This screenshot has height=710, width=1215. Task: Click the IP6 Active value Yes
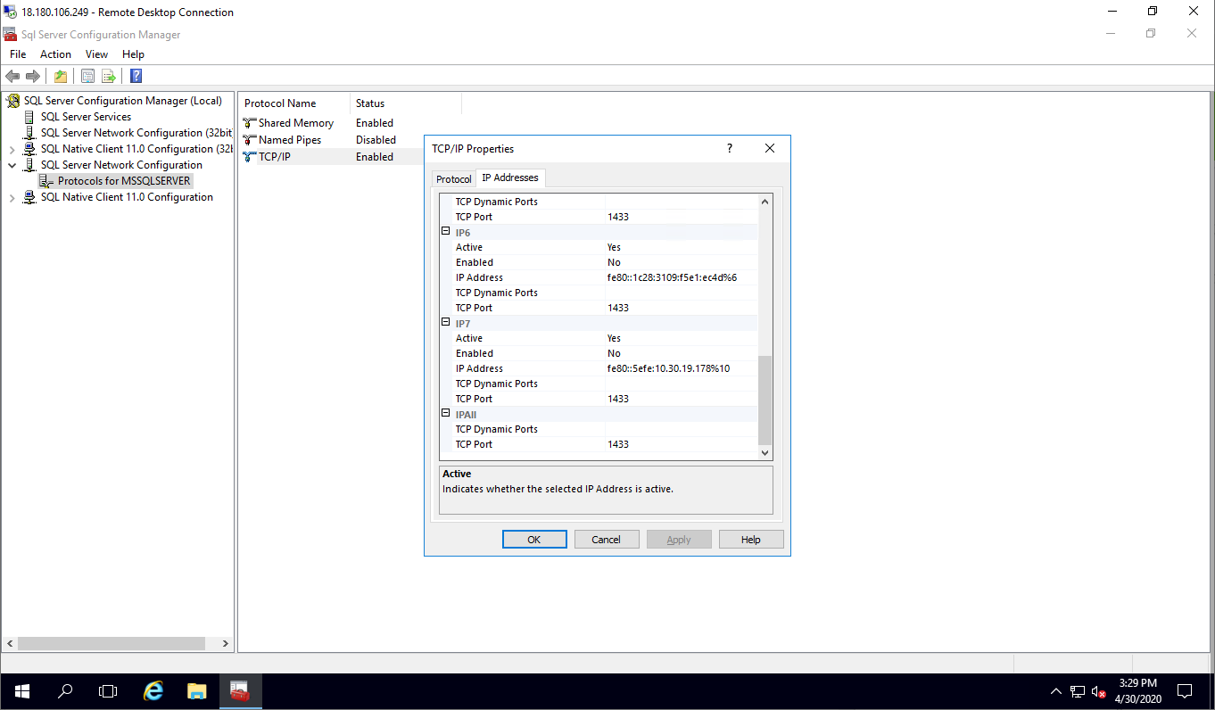(614, 247)
